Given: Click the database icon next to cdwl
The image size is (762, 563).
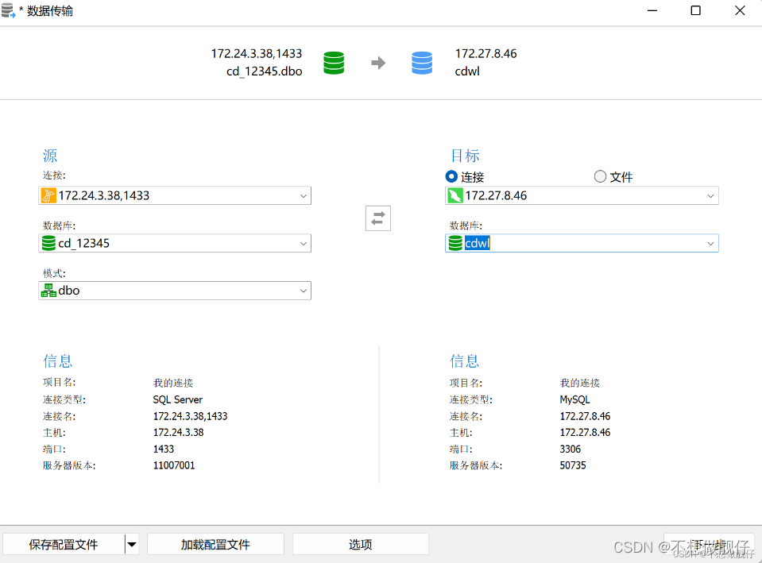Looking at the screenshot, I should click(x=455, y=243).
